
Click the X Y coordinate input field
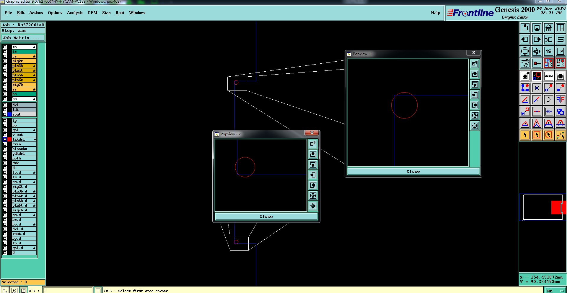pyautogui.click(x=68, y=290)
